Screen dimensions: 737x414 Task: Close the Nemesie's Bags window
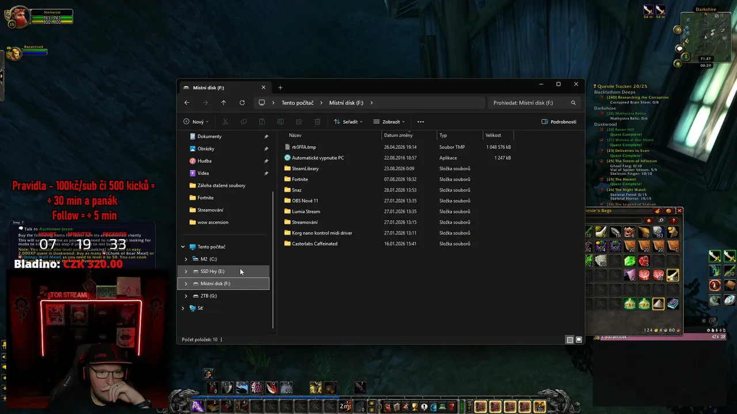(679, 211)
